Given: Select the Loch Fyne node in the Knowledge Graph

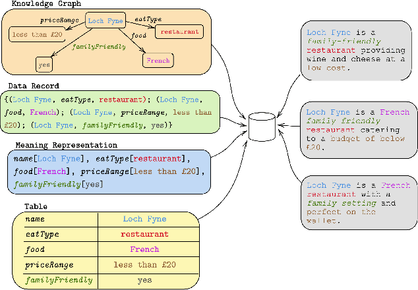Looking at the screenshot, I should 106,22.
